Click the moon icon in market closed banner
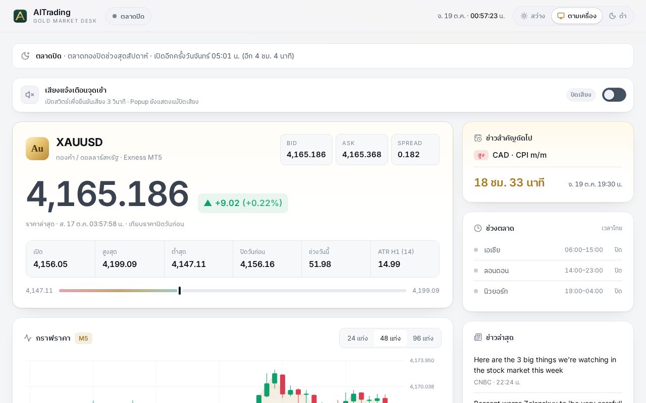Viewport: 646px width, 403px height. tap(25, 56)
